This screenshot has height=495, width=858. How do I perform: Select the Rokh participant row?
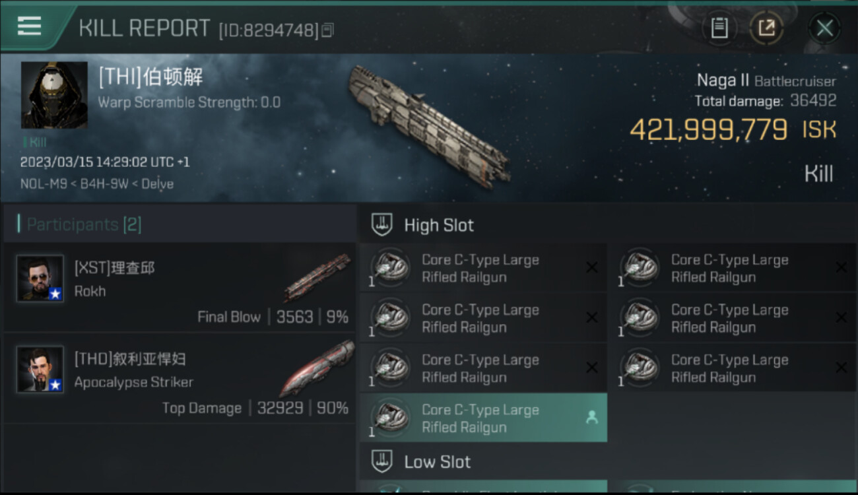coord(180,290)
